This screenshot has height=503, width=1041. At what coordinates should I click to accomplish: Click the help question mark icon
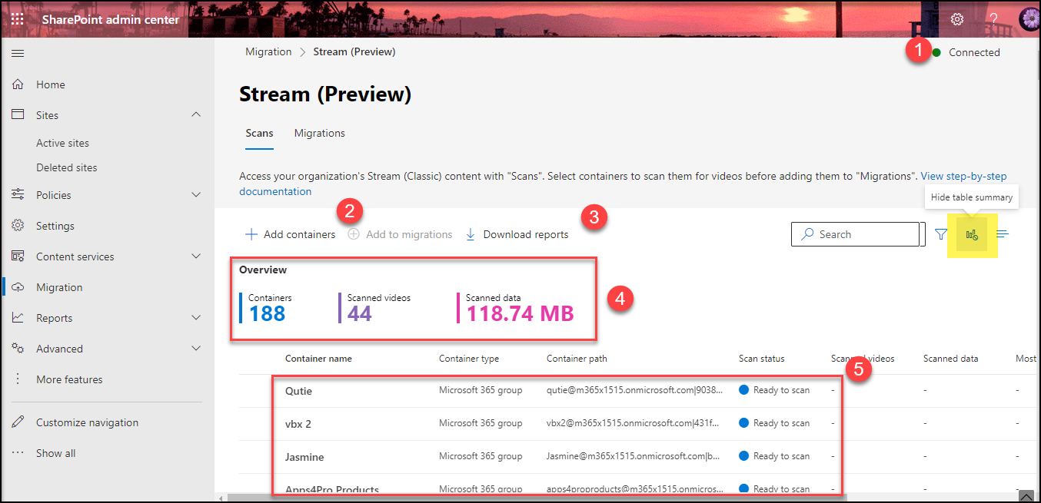(x=993, y=19)
